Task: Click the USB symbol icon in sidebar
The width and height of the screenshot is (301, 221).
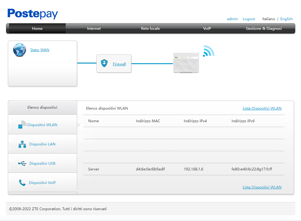Action: (x=22, y=163)
